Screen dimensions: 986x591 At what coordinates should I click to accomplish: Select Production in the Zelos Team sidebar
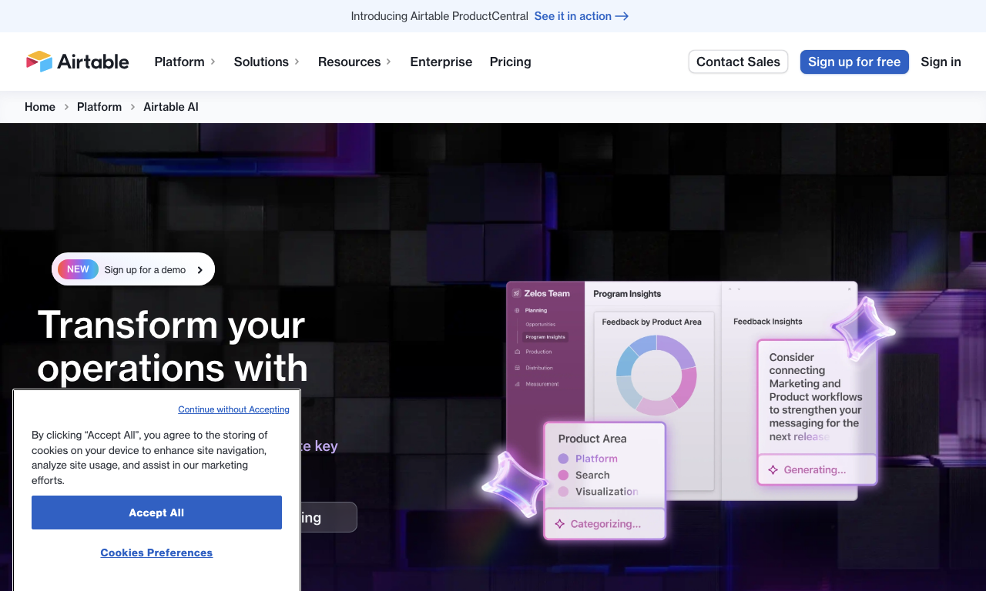[538, 352]
